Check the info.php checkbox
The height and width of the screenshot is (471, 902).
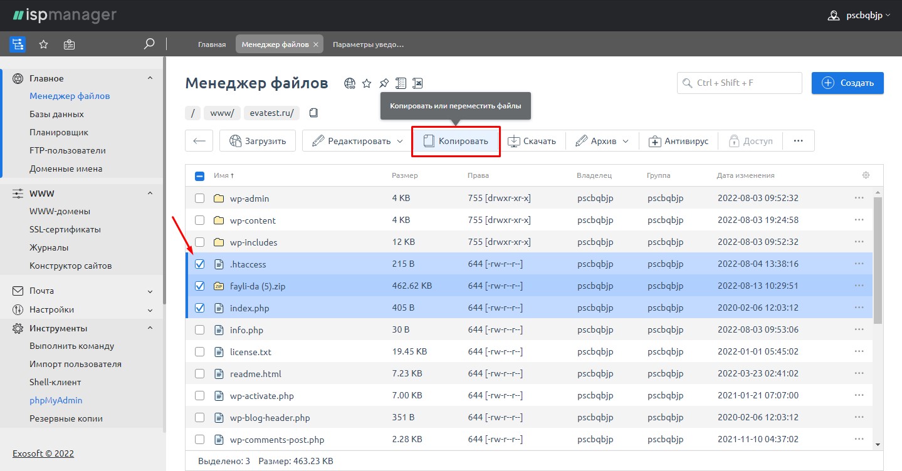click(199, 330)
